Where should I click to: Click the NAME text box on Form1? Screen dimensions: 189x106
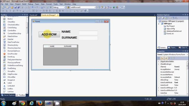click(x=88, y=33)
